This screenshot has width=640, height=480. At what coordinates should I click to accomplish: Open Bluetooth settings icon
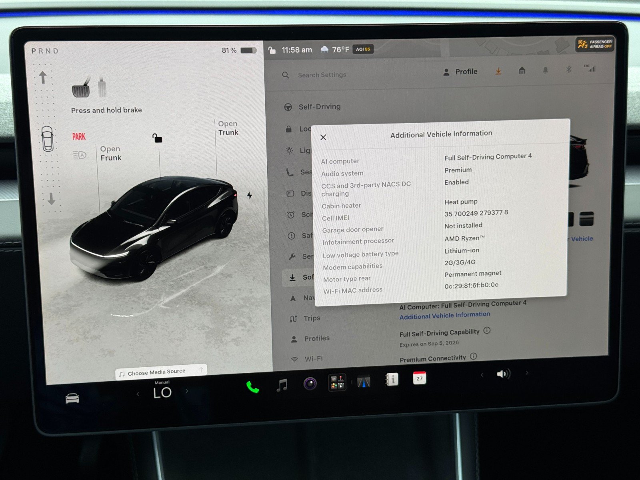(x=568, y=69)
